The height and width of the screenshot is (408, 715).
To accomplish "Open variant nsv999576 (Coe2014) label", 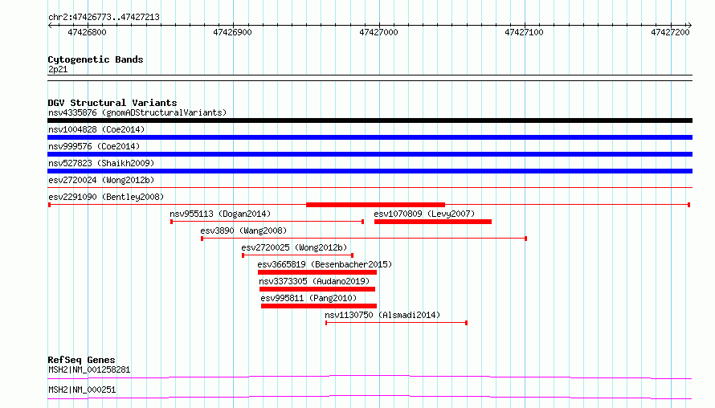I will (94, 146).
